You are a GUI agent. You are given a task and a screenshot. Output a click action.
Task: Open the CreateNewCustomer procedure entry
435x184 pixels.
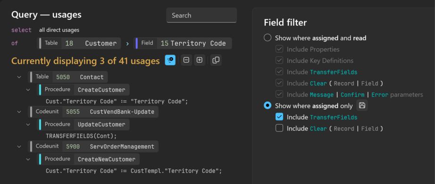pyautogui.click(x=88, y=159)
